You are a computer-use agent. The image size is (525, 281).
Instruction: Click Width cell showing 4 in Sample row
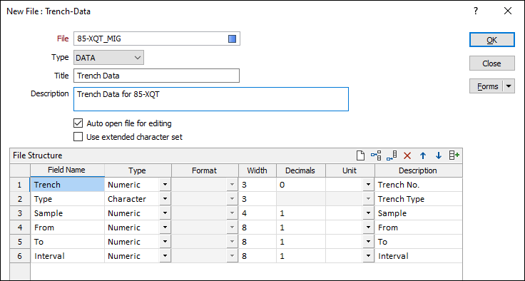pos(257,213)
